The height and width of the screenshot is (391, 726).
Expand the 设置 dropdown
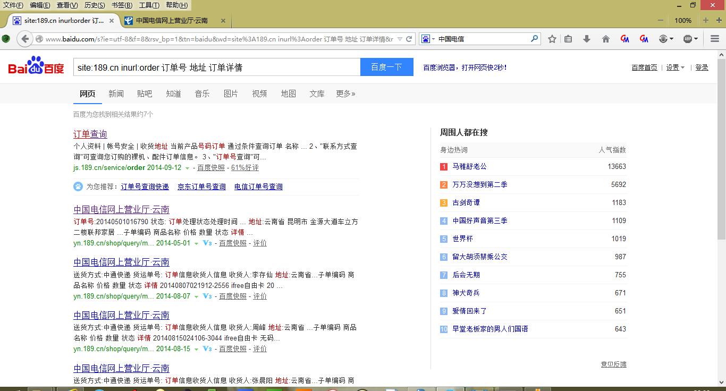676,67
